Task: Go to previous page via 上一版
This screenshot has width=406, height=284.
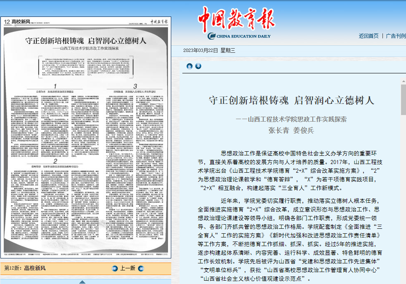Action: tap(128, 268)
